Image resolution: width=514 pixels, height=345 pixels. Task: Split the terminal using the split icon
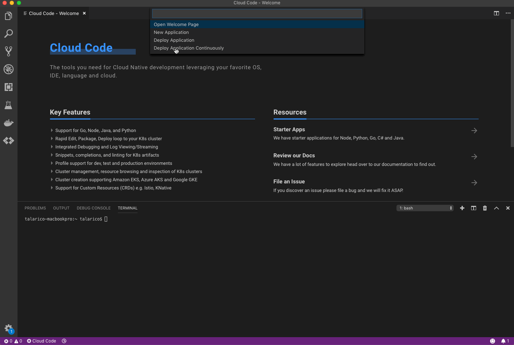pos(473,208)
